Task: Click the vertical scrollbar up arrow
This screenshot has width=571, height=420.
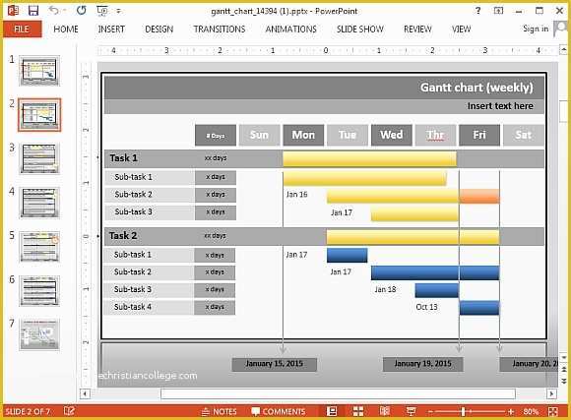Action: click(563, 49)
